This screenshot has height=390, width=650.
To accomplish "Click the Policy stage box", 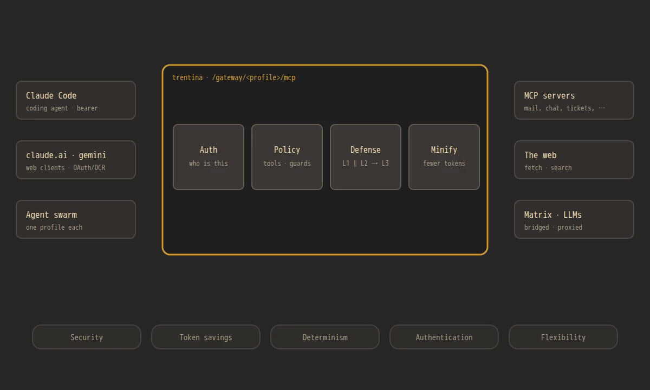I will [x=287, y=157].
